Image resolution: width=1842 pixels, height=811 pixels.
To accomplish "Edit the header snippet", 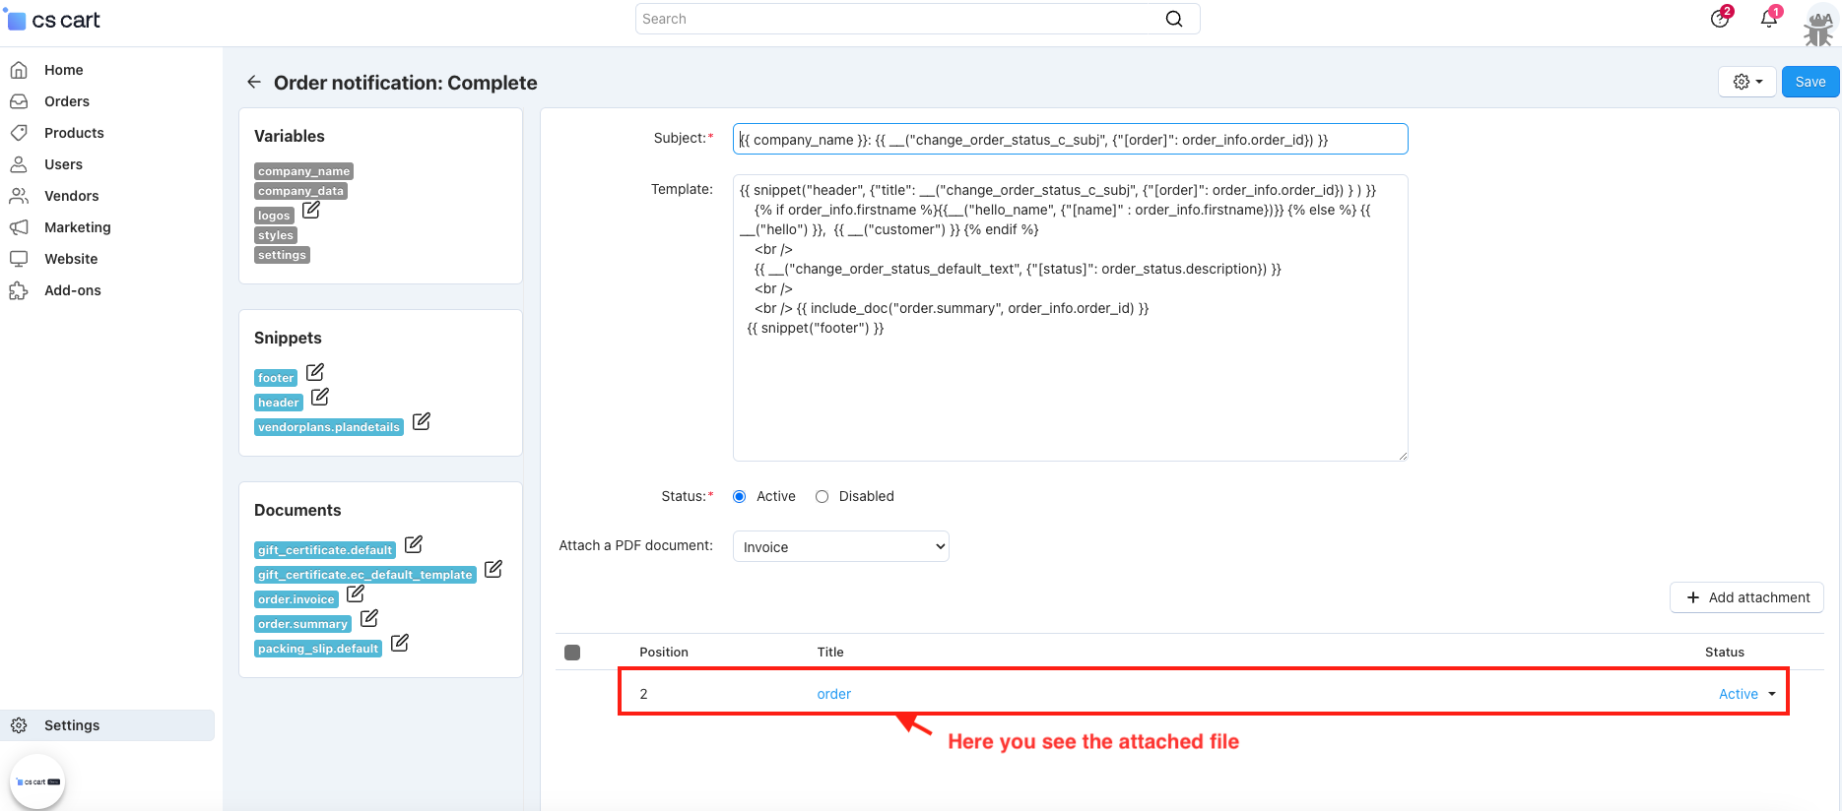I will click(x=320, y=397).
